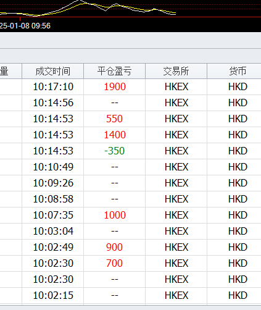Select the trade time 10:17:10 cell
Image resolution: width=261 pixels, height=310 pixels.
[53, 86]
